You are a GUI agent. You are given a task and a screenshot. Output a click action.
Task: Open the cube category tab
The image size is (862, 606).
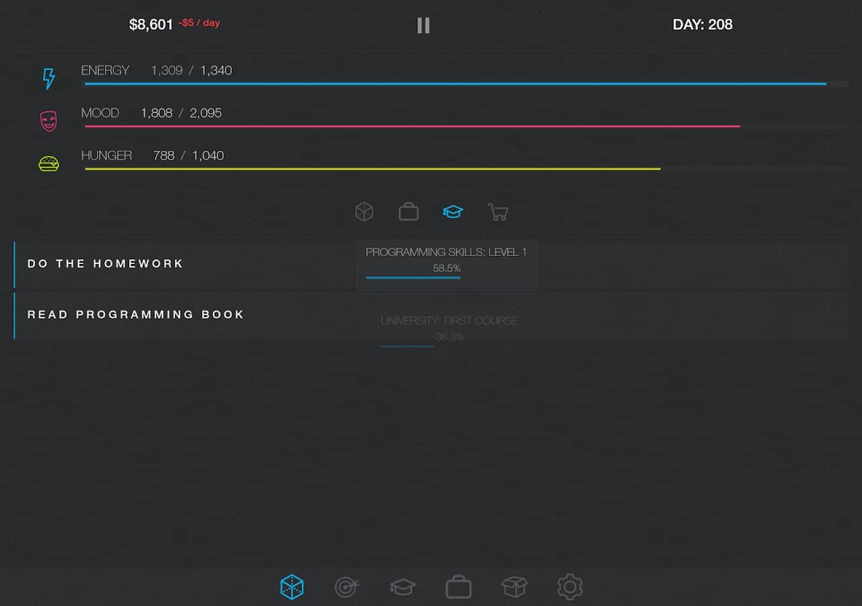(364, 212)
